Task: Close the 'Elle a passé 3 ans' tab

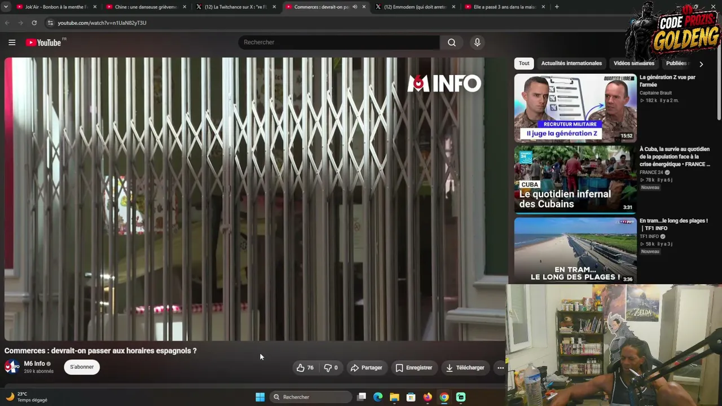Action: pos(543,7)
